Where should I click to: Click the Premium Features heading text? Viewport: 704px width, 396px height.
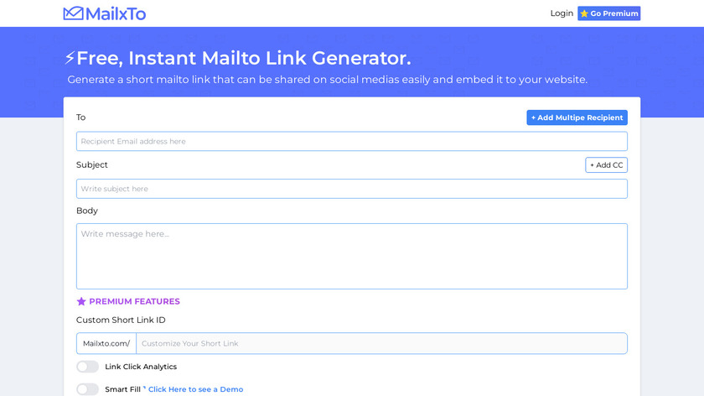[x=134, y=301]
